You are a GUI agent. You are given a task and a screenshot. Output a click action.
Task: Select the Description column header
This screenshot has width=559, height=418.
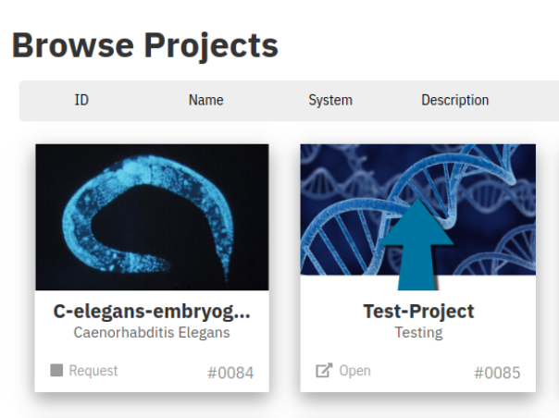pyautogui.click(x=454, y=100)
